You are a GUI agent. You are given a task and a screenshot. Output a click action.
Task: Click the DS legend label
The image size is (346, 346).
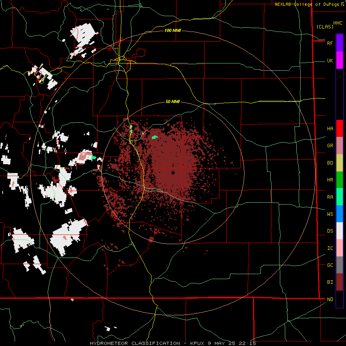pyautogui.click(x=330, y=231)
